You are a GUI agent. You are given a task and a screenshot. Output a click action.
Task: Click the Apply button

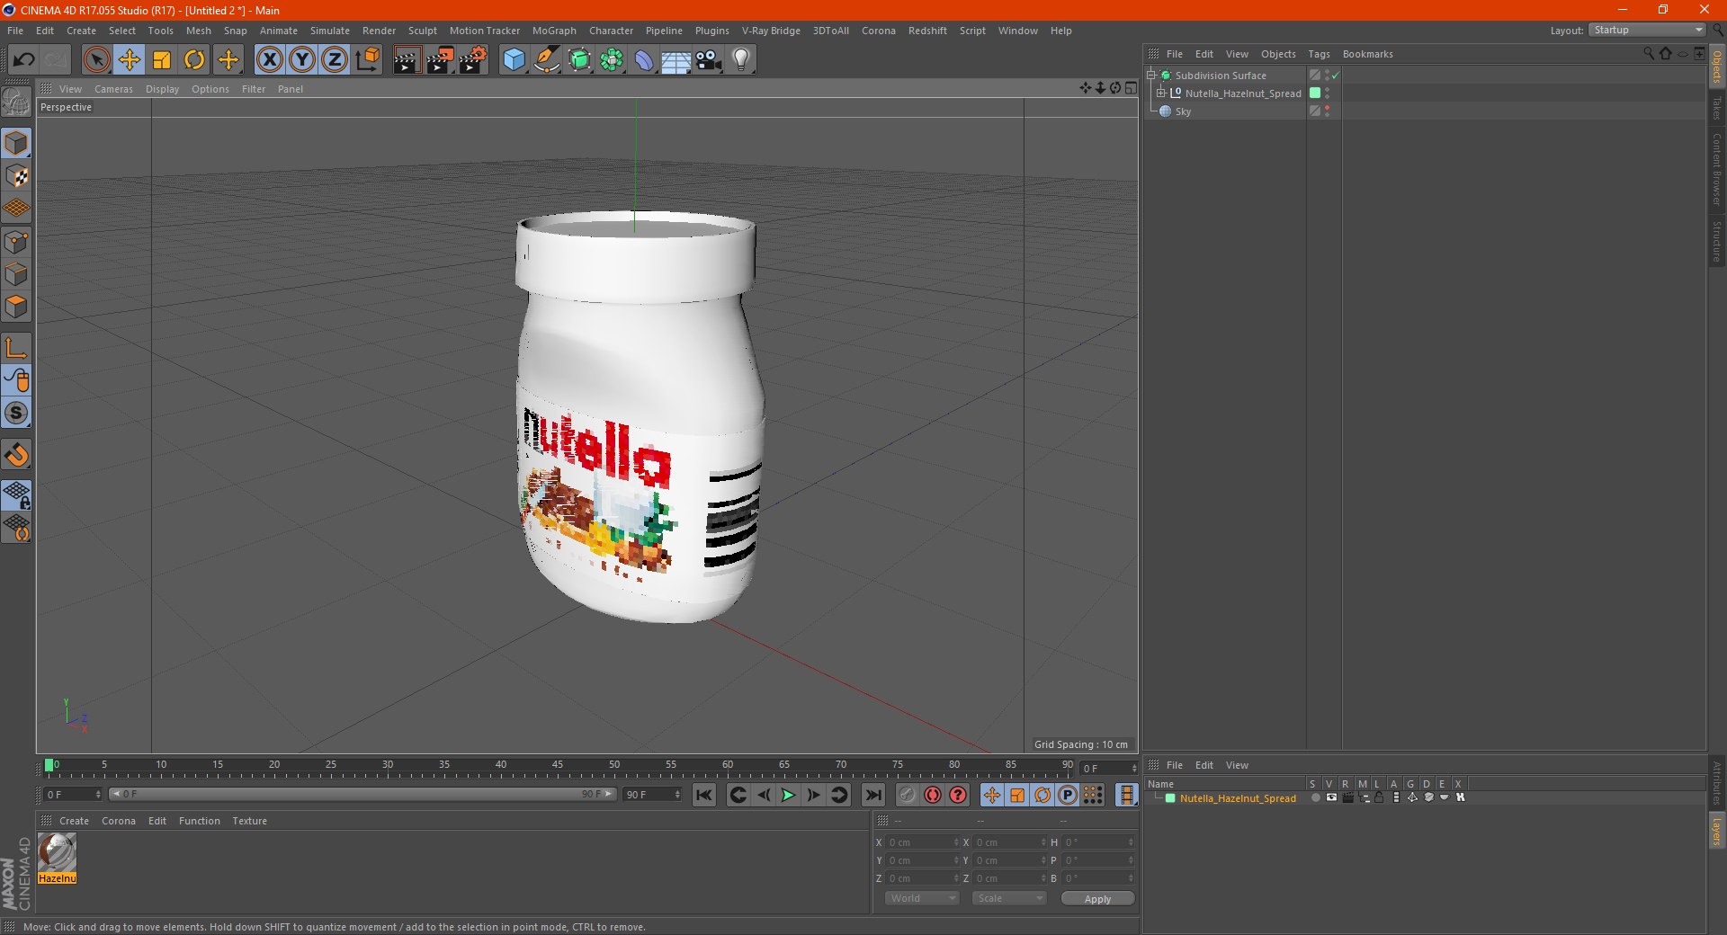coord(1097,899)
